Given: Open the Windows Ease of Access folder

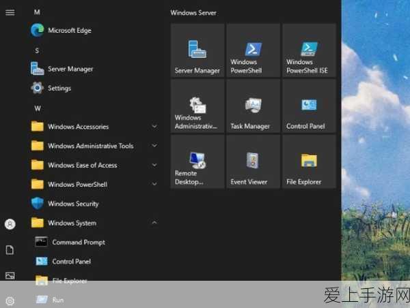Looking at the screenshot, I should pos(94,165).
